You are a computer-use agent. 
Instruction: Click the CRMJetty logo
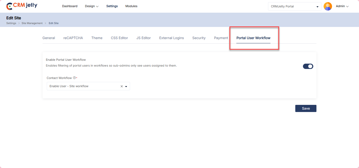click(22, 6)
